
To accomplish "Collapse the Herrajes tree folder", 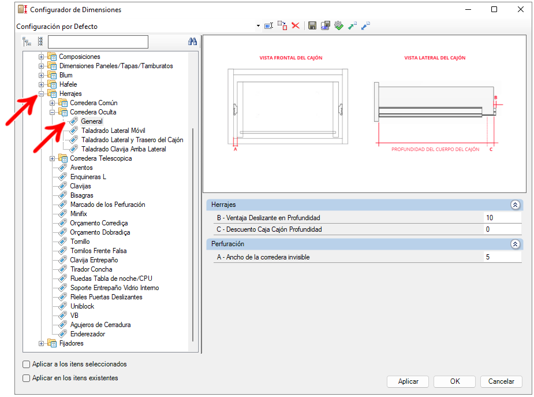I will click(x=41, y=94).
